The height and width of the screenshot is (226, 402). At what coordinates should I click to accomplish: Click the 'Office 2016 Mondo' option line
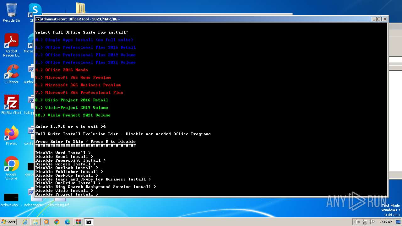coord(62,70)
